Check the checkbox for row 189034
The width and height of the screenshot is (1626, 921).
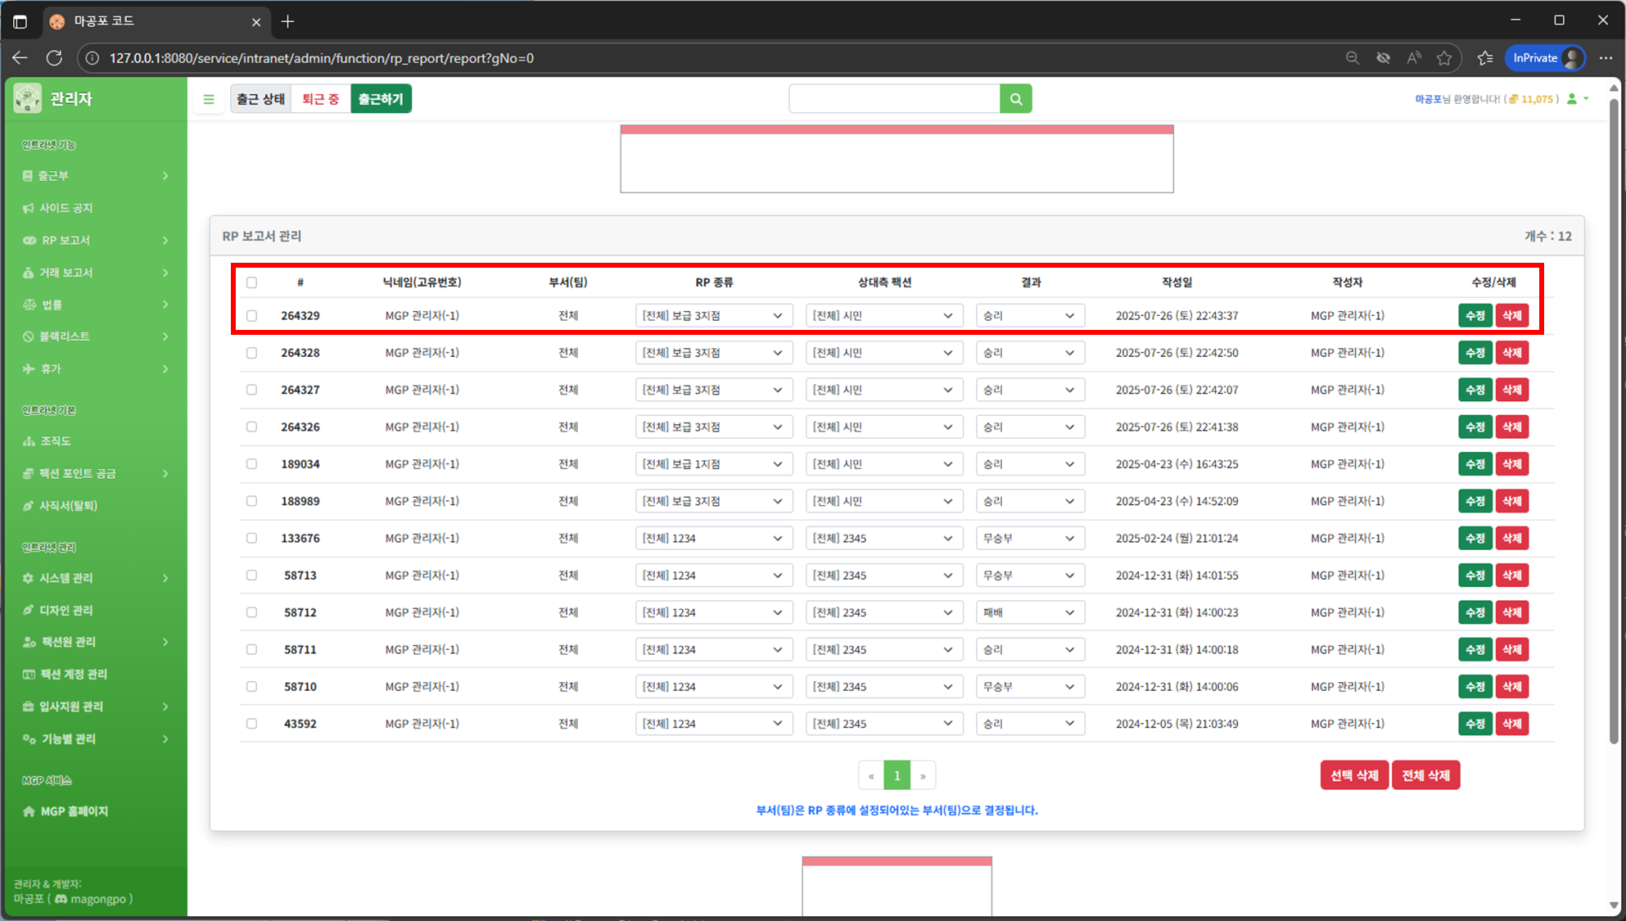click(x=251, y=464)
